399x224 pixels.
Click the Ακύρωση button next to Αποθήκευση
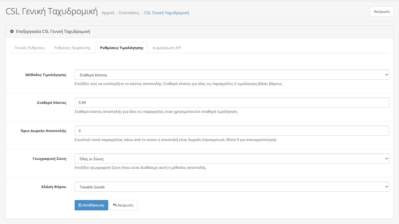point(123,205)
